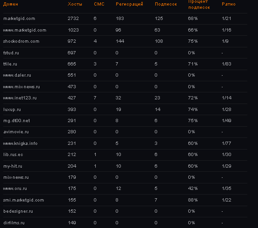Sort table by Ратио column header

pyautogui.click(x=229, y=4)
